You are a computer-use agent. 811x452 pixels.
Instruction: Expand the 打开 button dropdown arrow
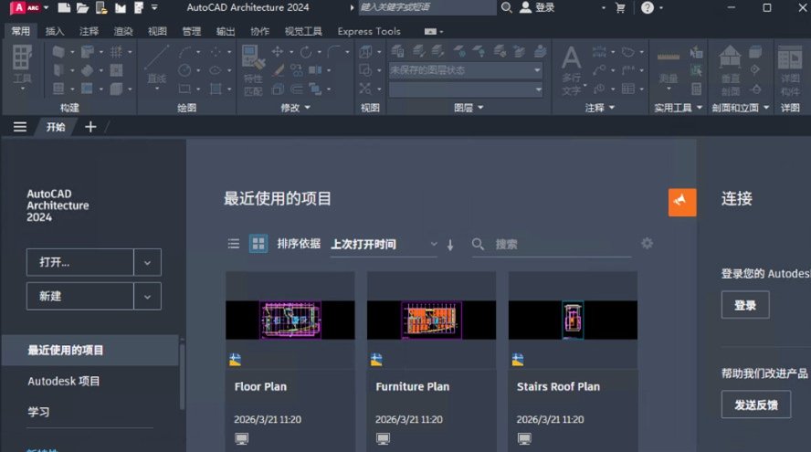[x=147, y=263]
